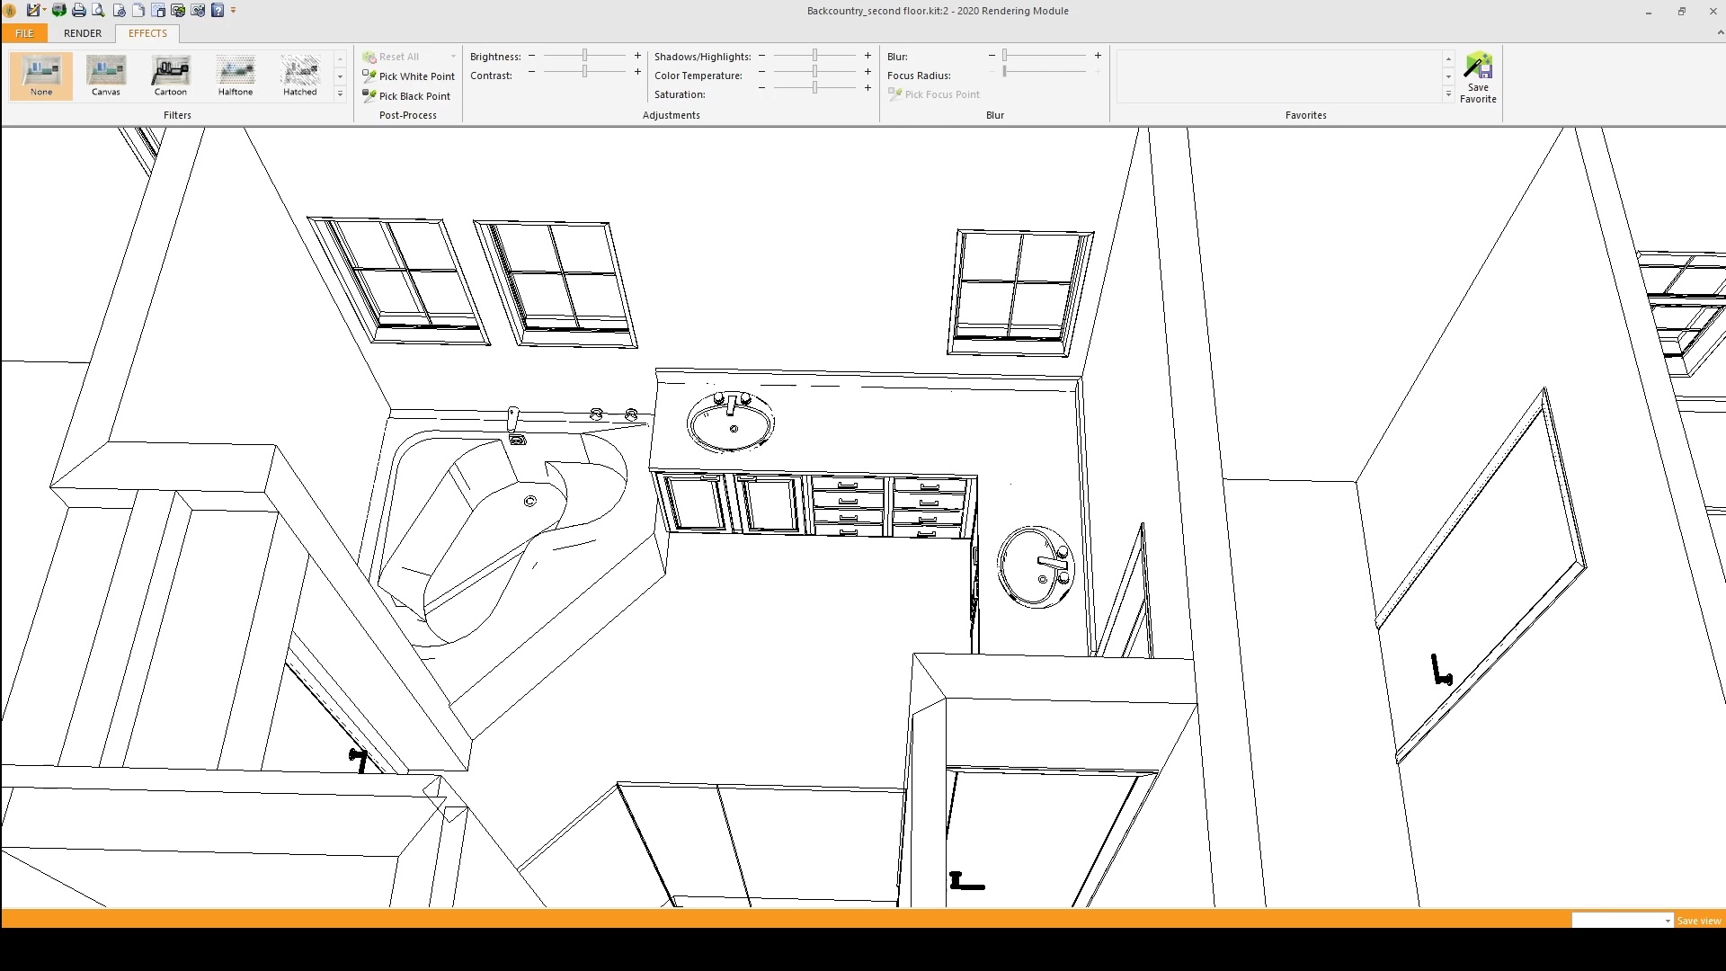Expand the Favorites gallery dropdown
The image size is (1726, 971).
(1448, 94)
